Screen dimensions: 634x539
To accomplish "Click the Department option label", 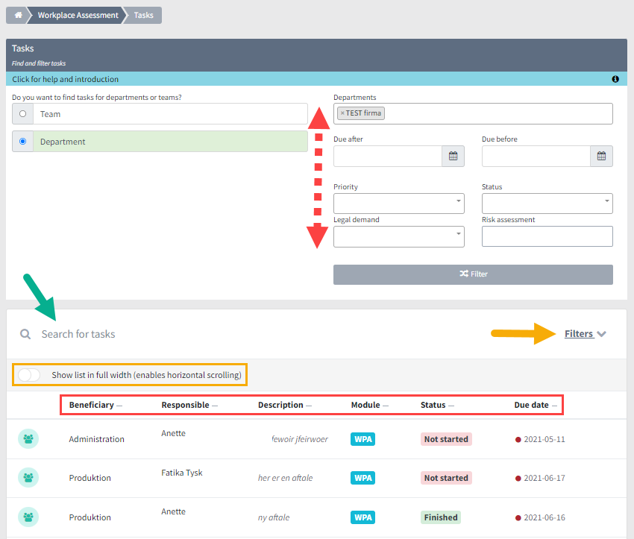I will (63, 142).
